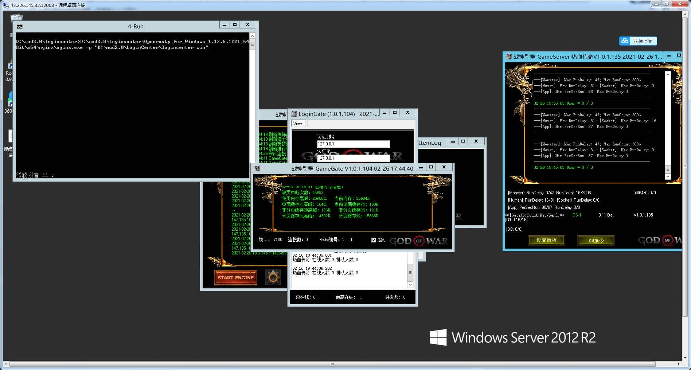Image resolution: width=691 pixels, height=370 pixels.
Task: Click the ItemLog window title
Action: (x=430, y=143)
